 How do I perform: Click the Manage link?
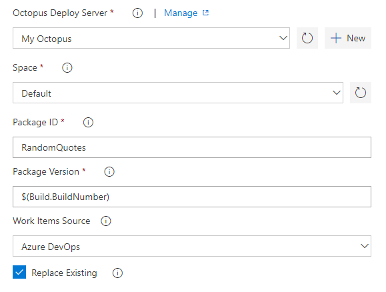(x=181, y=13)
